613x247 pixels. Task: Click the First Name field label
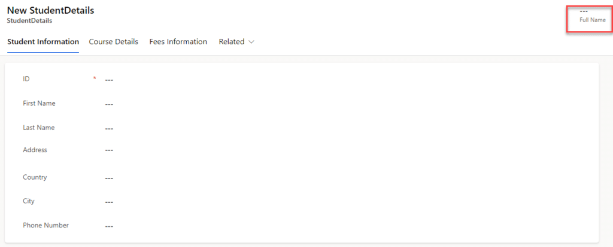click(39, 103)
